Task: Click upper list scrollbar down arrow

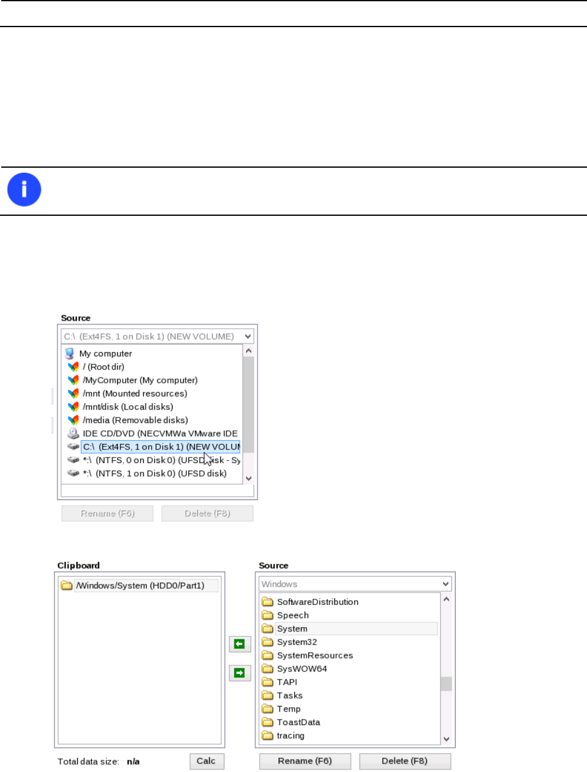Action: pyautogui.click(x=248, y=478)
